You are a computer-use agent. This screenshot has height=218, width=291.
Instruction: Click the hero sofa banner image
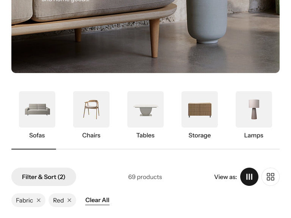(x=145, y=36)
